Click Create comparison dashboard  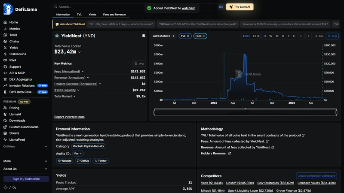316,176
